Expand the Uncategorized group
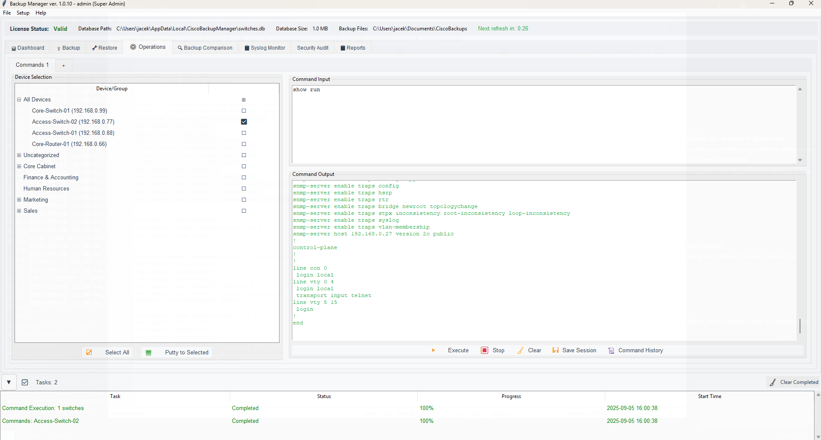This screenshot has width=821, height=440. coord(19,155)
